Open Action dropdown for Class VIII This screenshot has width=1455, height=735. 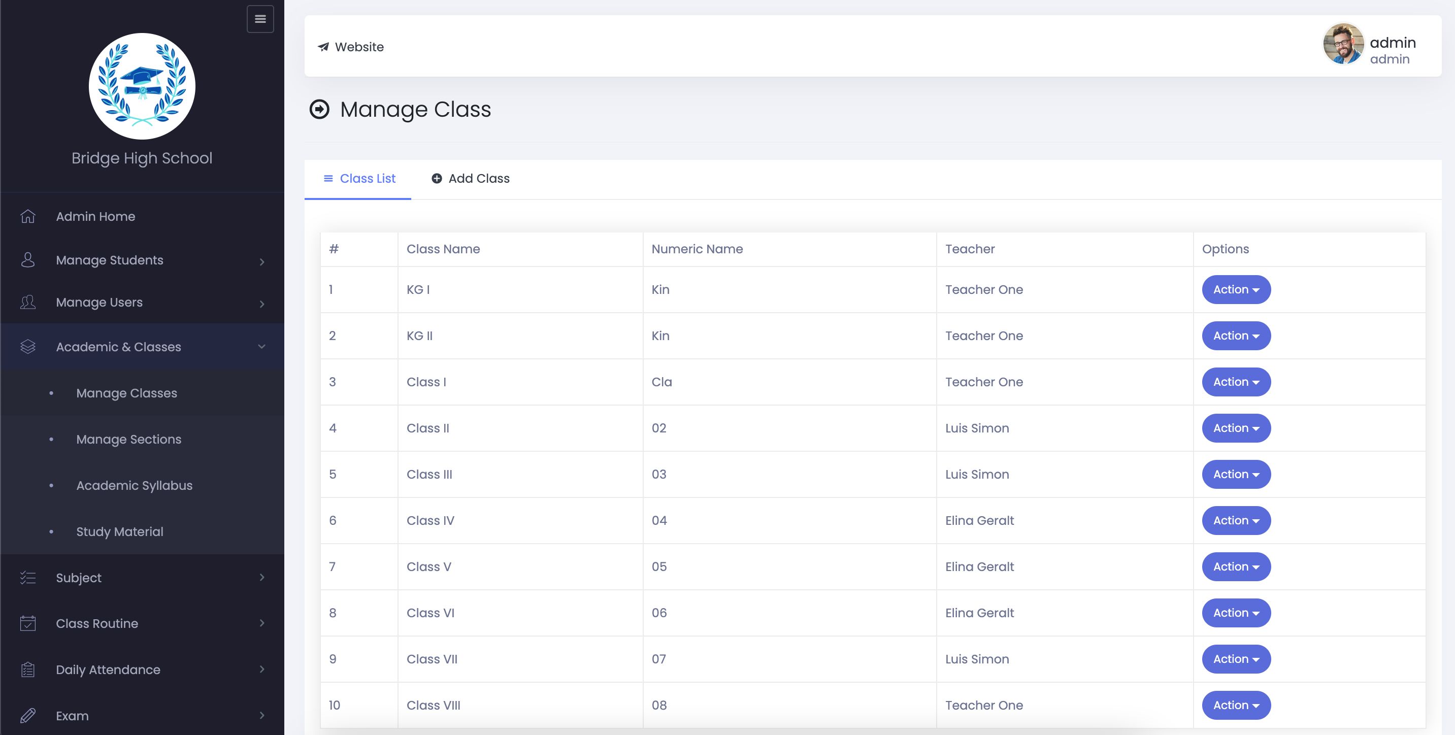1236,705
